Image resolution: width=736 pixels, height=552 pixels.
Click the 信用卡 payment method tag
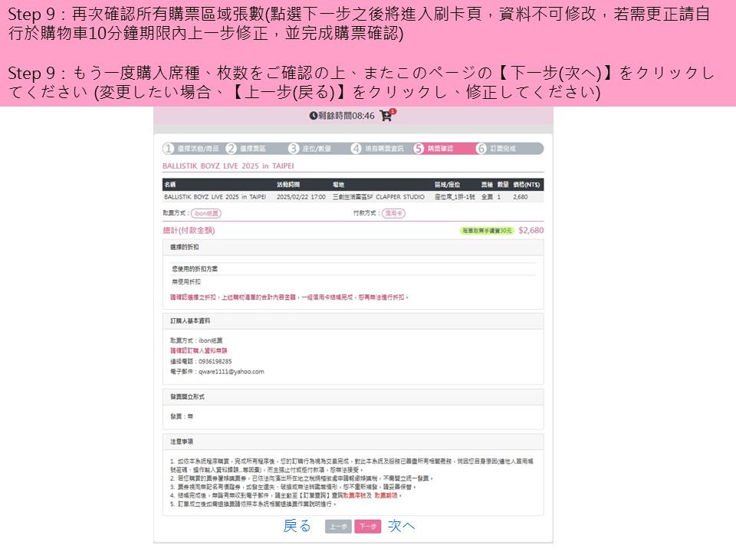[x=394, y=213]
